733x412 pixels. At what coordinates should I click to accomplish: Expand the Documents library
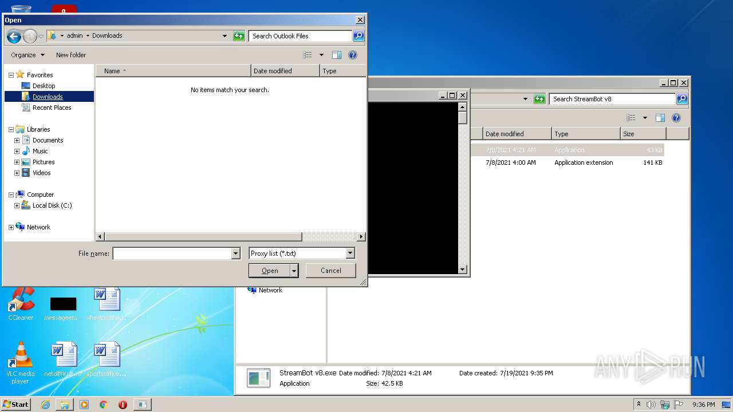pos(17,140)
